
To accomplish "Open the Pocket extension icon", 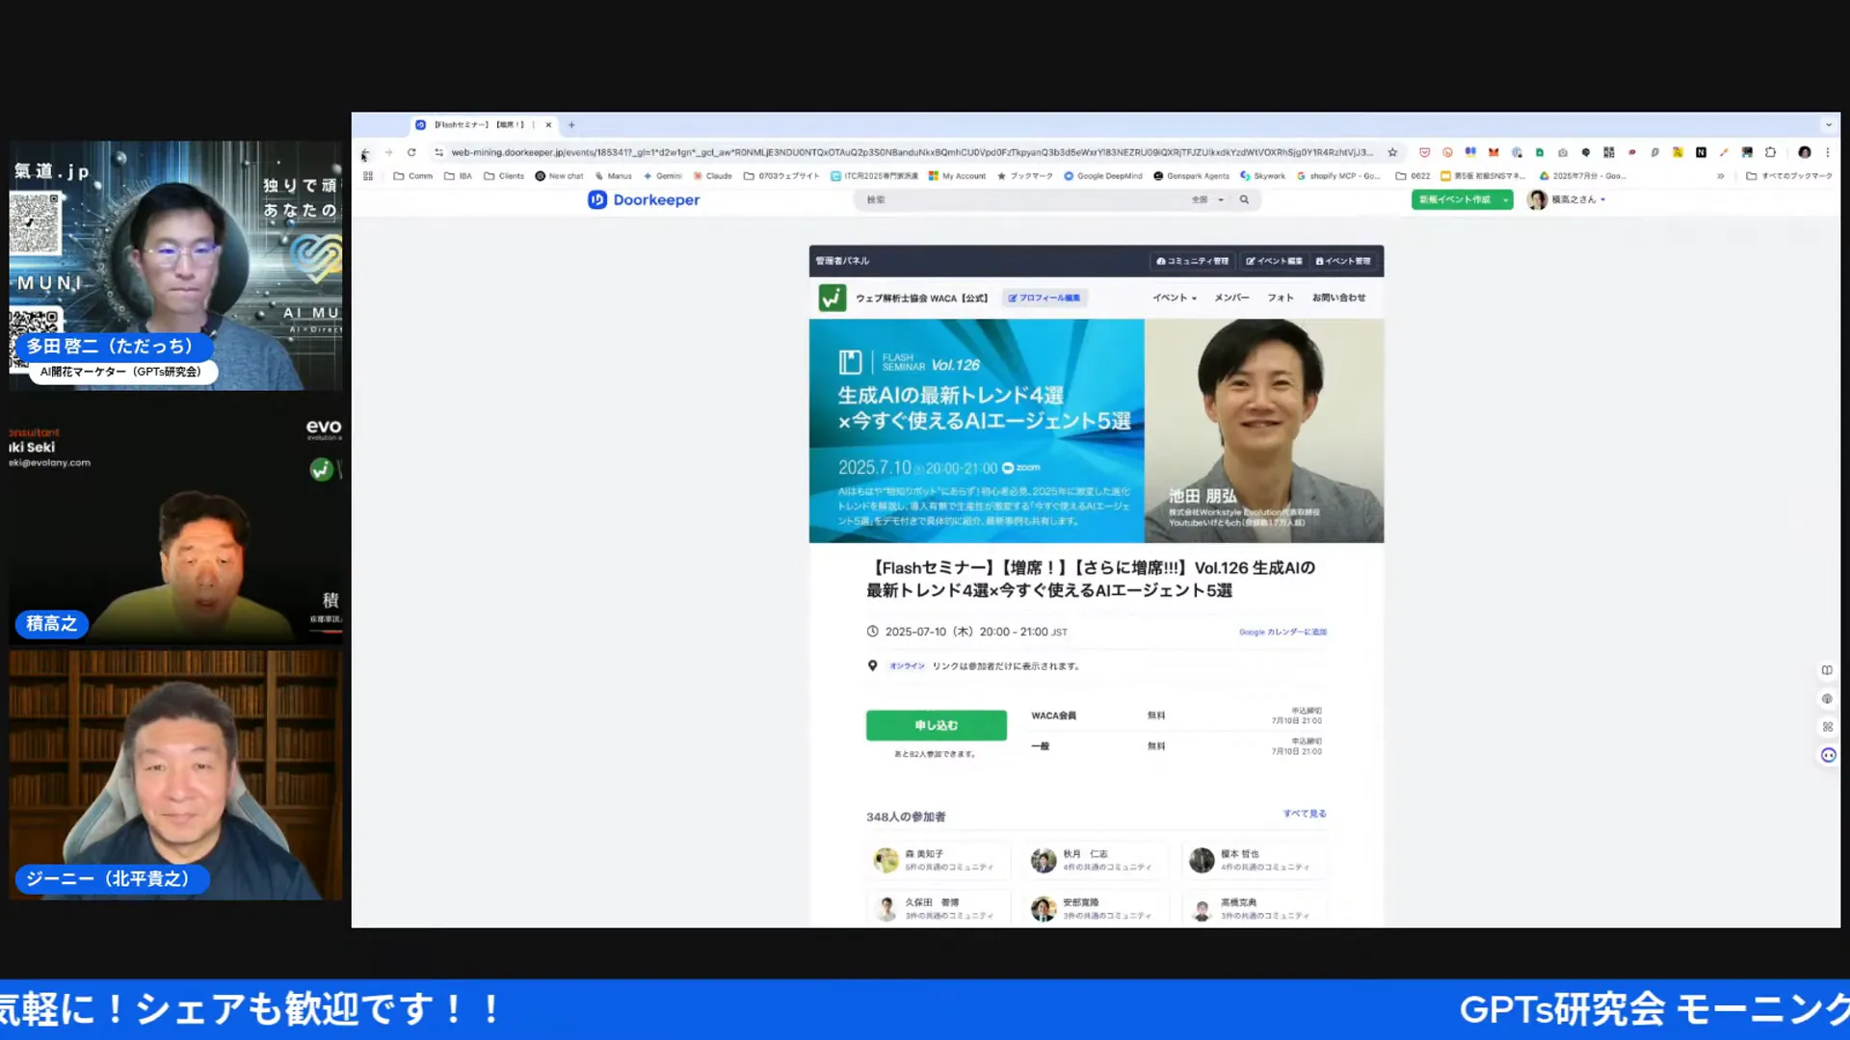I will coord(1424,153).
